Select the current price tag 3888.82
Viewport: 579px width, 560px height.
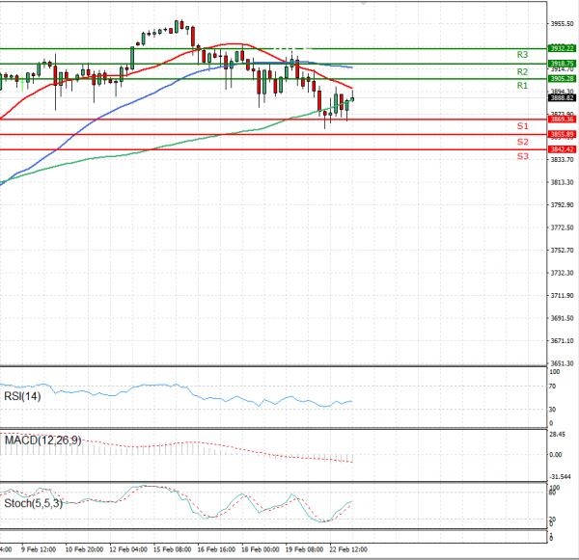[562, 97]
